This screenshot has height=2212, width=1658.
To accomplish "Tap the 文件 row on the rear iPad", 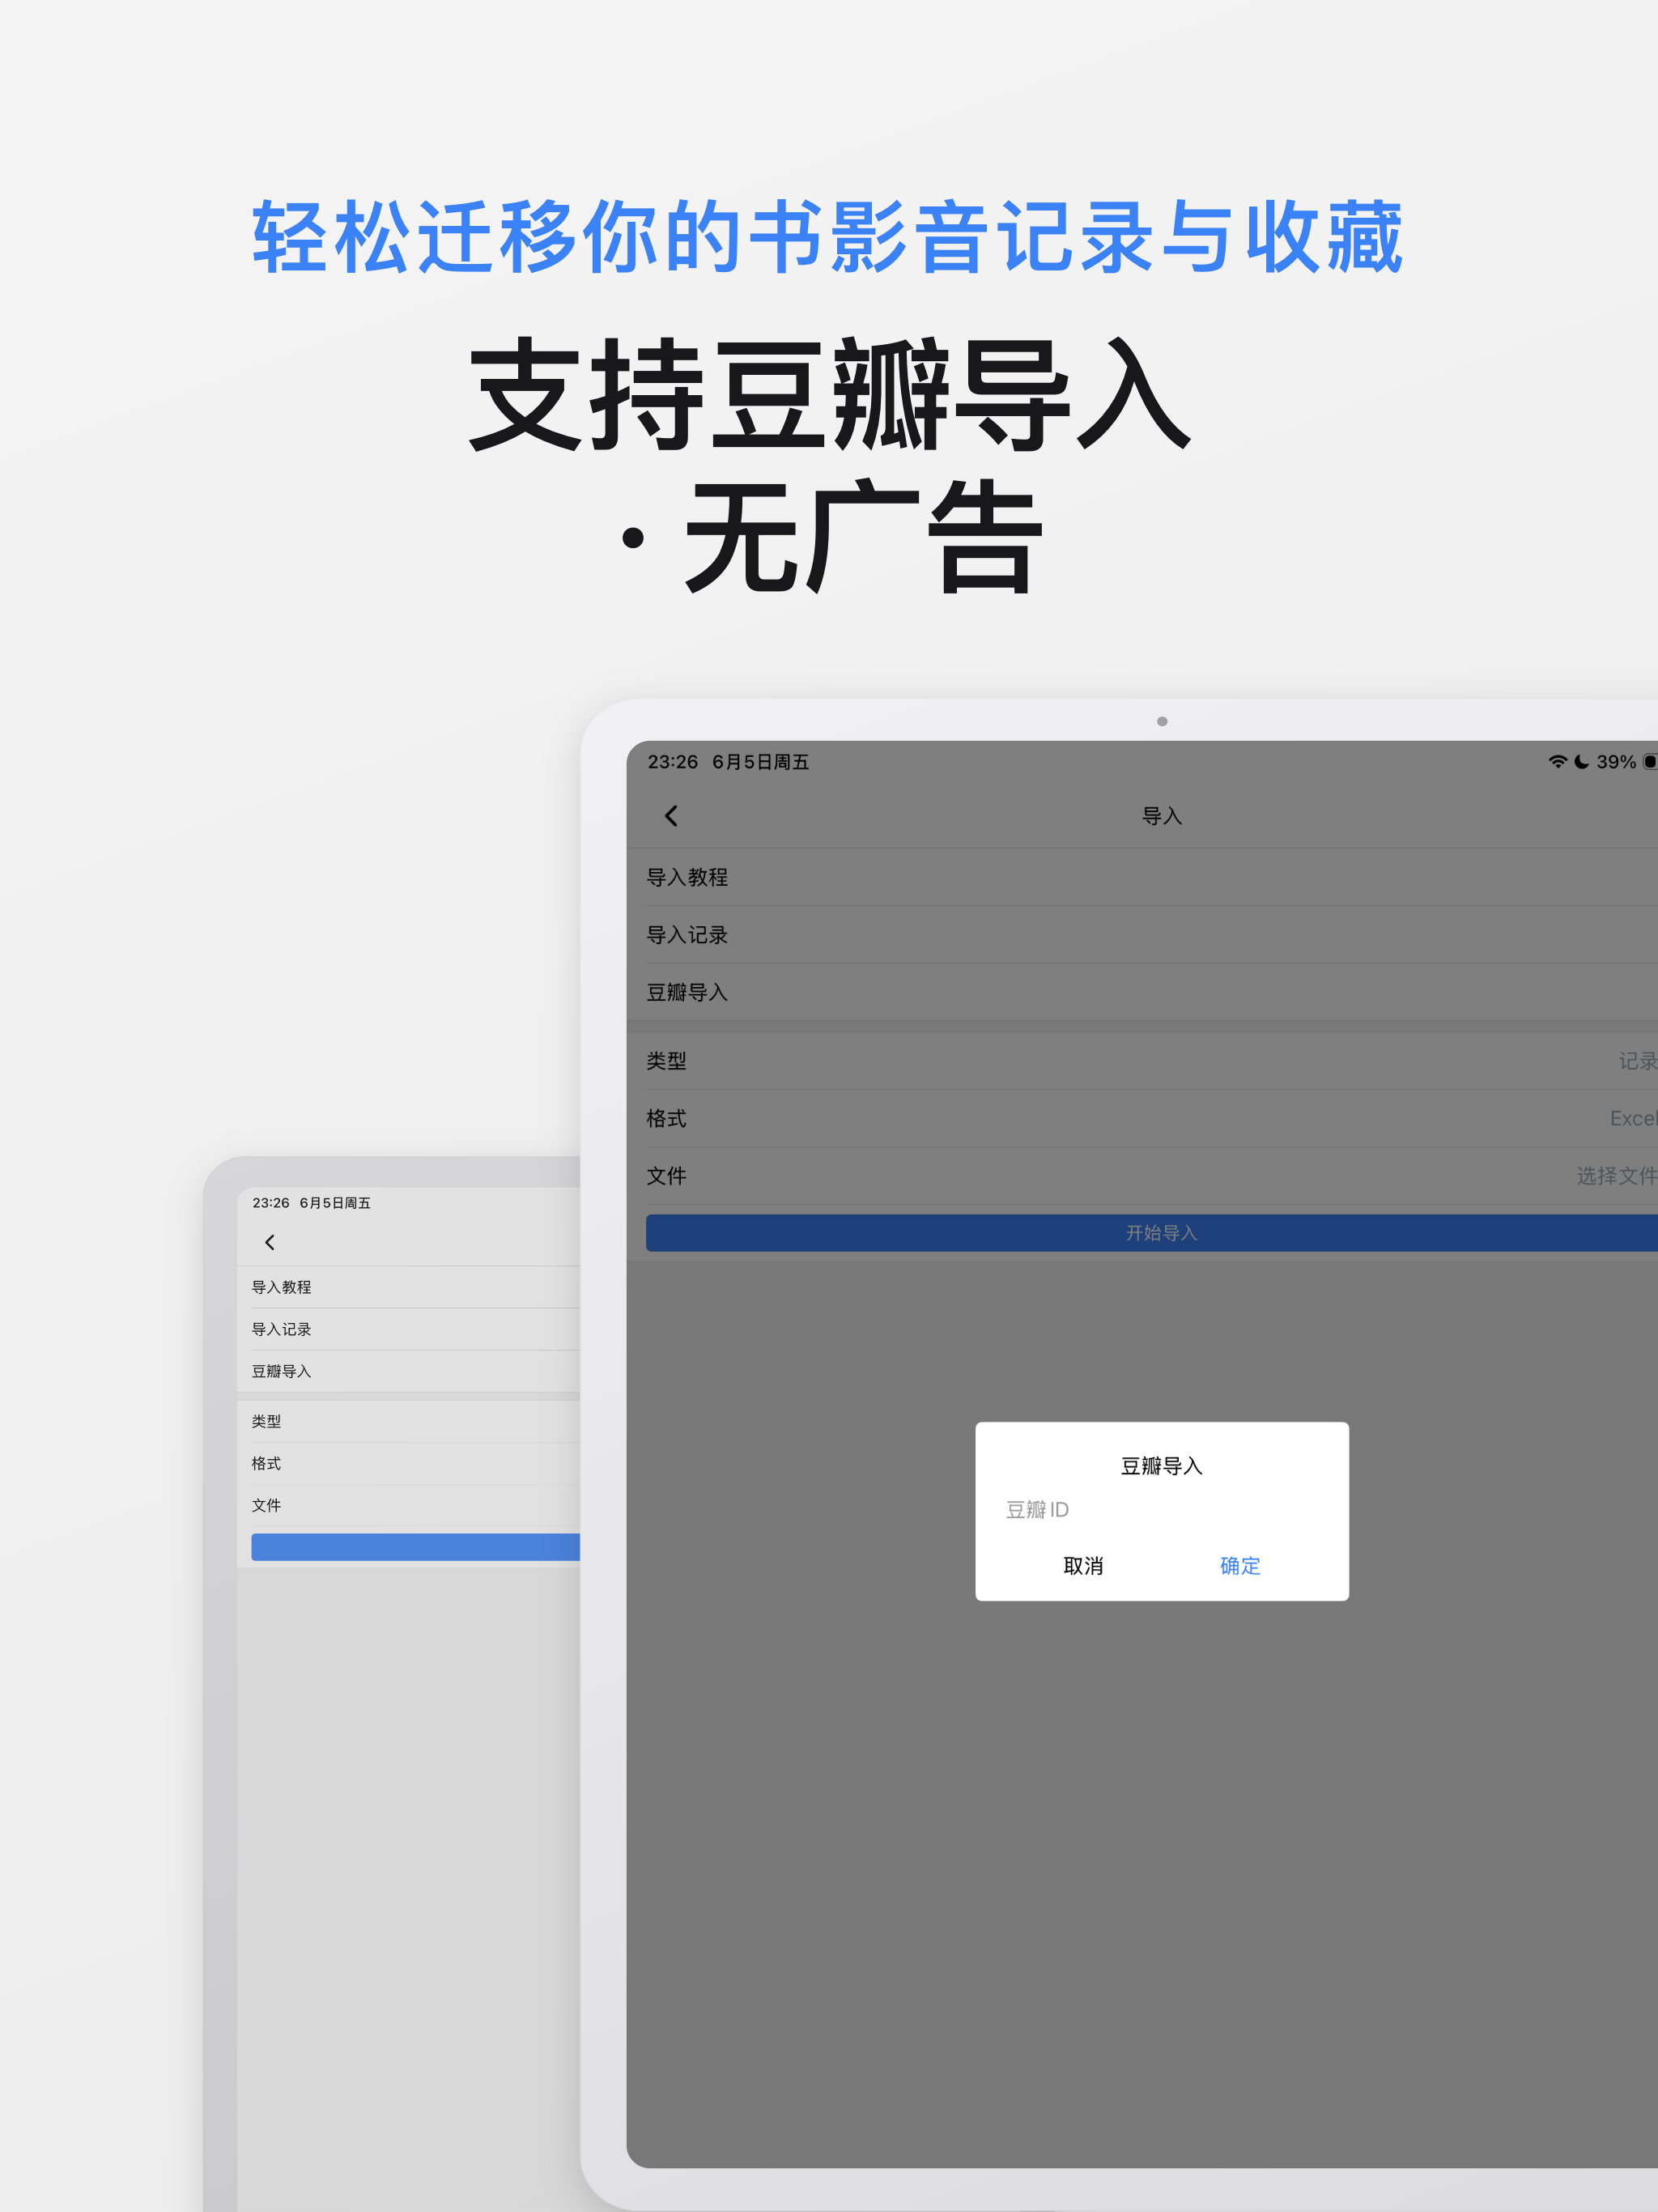I will (x=408, y=1505).
